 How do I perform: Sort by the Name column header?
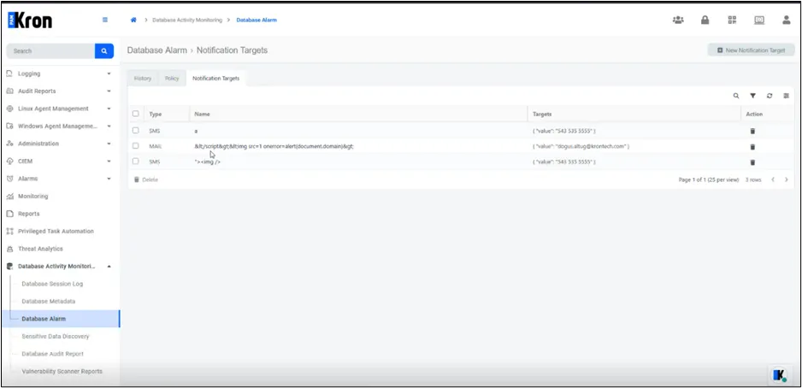(202, 114)
